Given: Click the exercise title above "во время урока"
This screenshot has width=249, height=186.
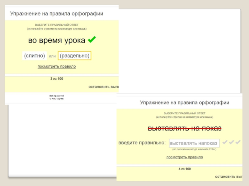Looking at the screenshot, I should 57,14.
